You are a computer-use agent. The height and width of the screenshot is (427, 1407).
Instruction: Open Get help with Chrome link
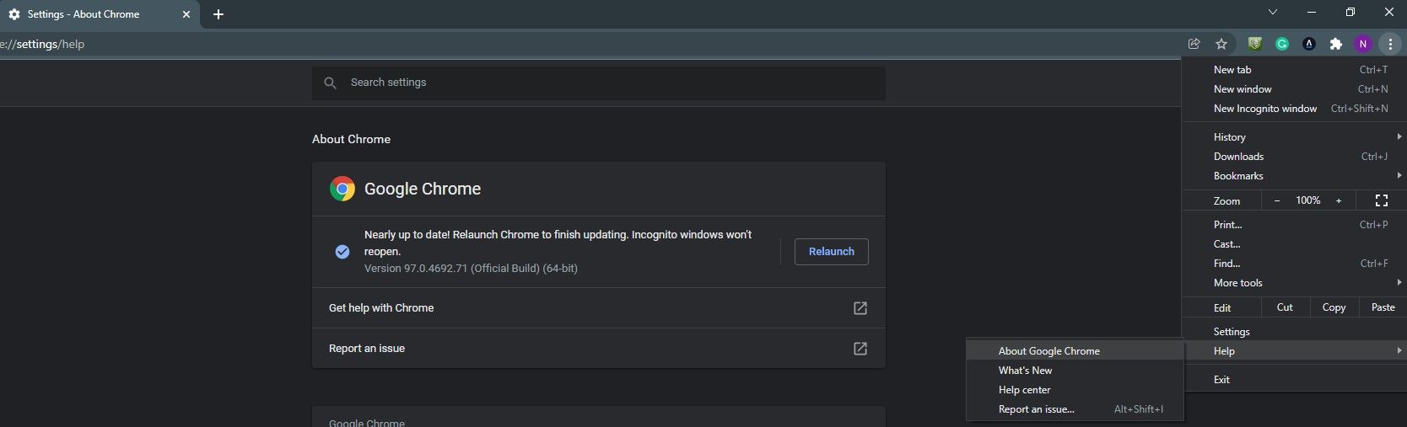click(x=599, y=308)
